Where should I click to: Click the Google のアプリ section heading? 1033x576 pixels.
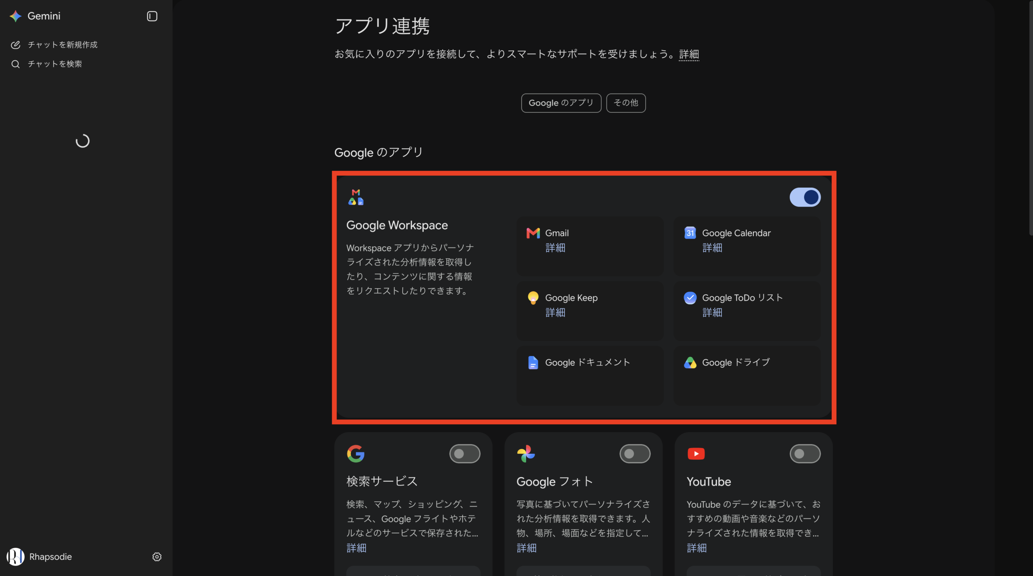pyautogui.click(x=378, y=153)
